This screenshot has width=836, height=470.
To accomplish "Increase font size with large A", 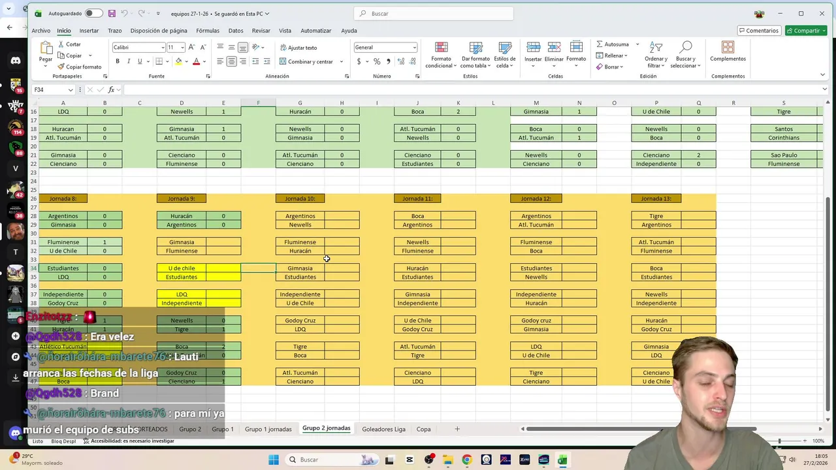I will coord(192,47).
